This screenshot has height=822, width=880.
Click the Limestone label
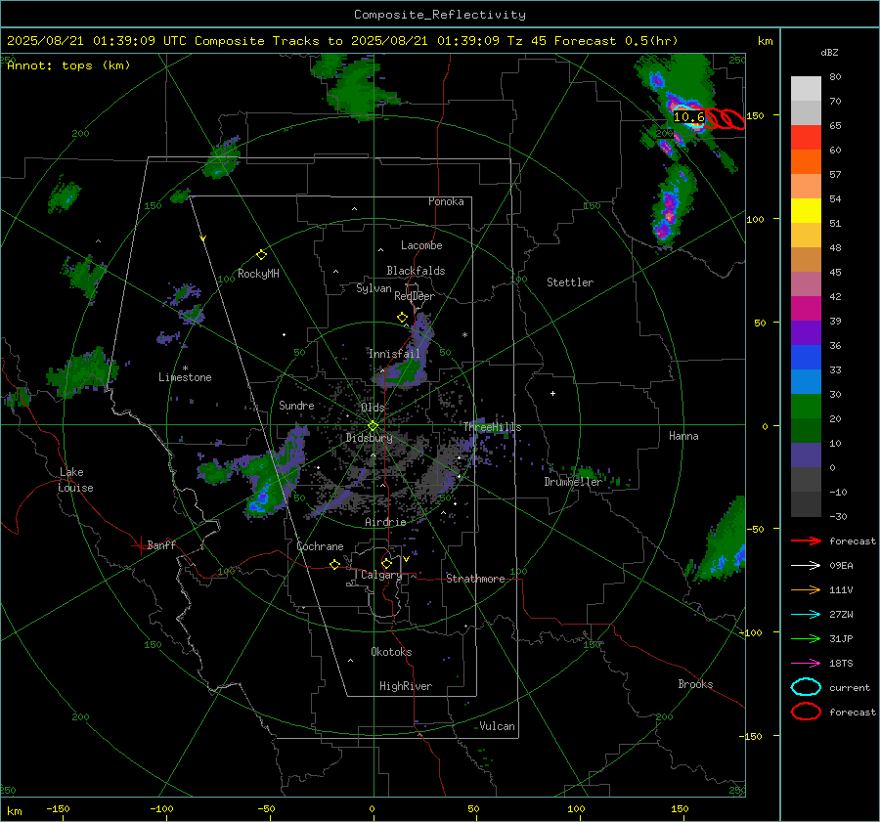click(185, 377)
